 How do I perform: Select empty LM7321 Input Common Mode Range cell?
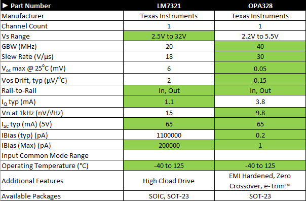pyautogui.click(x=169, y=155)
